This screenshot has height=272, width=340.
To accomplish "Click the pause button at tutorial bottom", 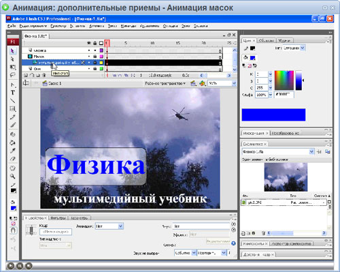I will [20, 266].
